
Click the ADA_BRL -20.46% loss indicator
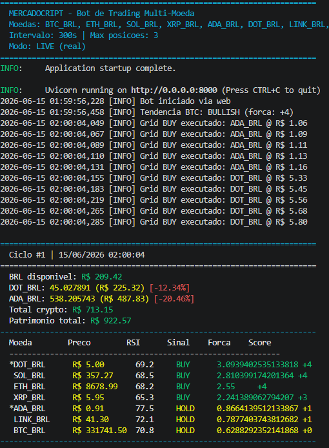coord(174,299)
